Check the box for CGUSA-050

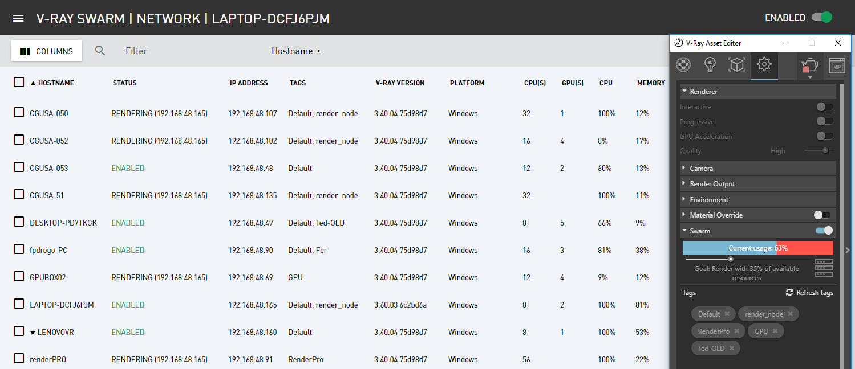[x=19, y=113]
